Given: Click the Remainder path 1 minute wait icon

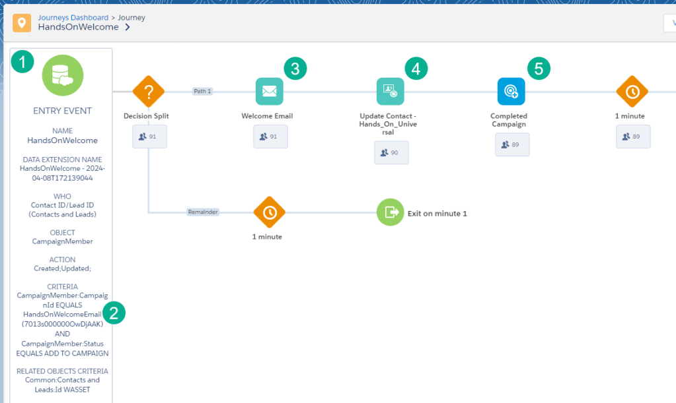Looking at the screenshot, I should point(269,212).
